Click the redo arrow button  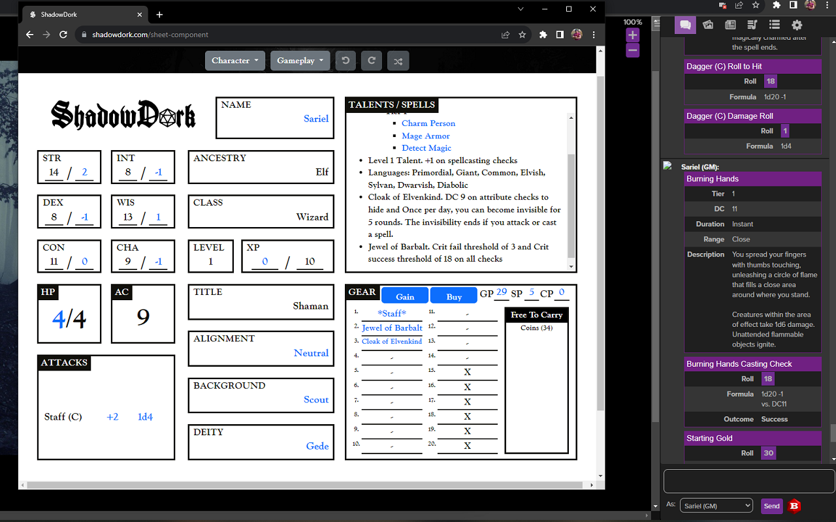pyautogui.click(x=372, y=61)
